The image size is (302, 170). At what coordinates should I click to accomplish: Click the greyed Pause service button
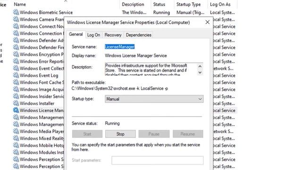pos(154,134)
